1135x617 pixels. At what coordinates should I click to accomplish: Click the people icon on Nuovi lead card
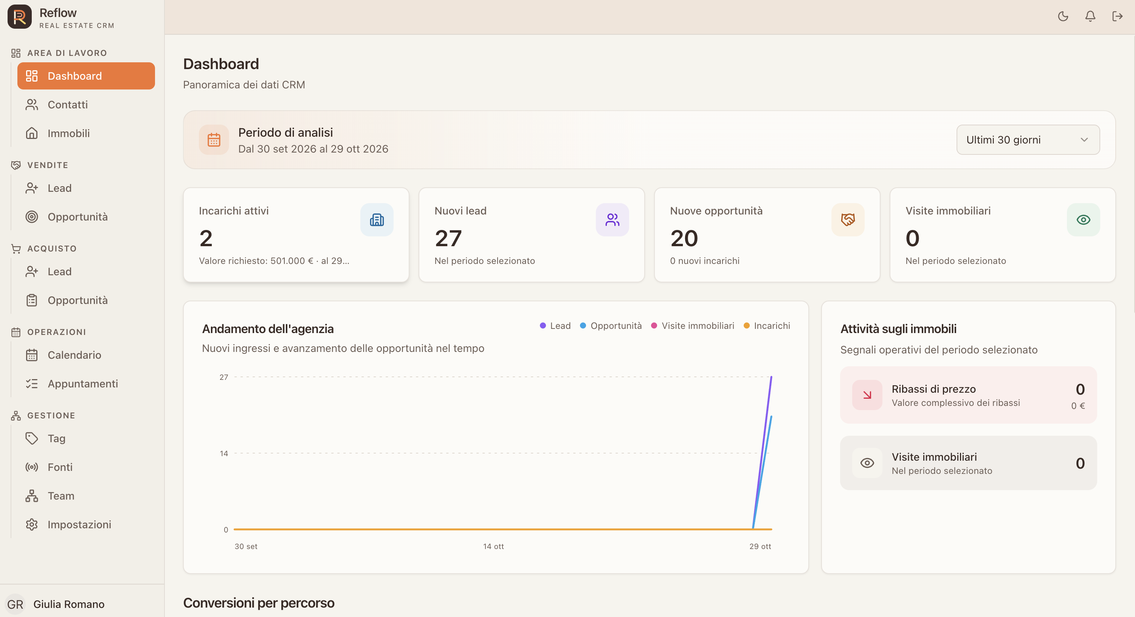(612, 220)
